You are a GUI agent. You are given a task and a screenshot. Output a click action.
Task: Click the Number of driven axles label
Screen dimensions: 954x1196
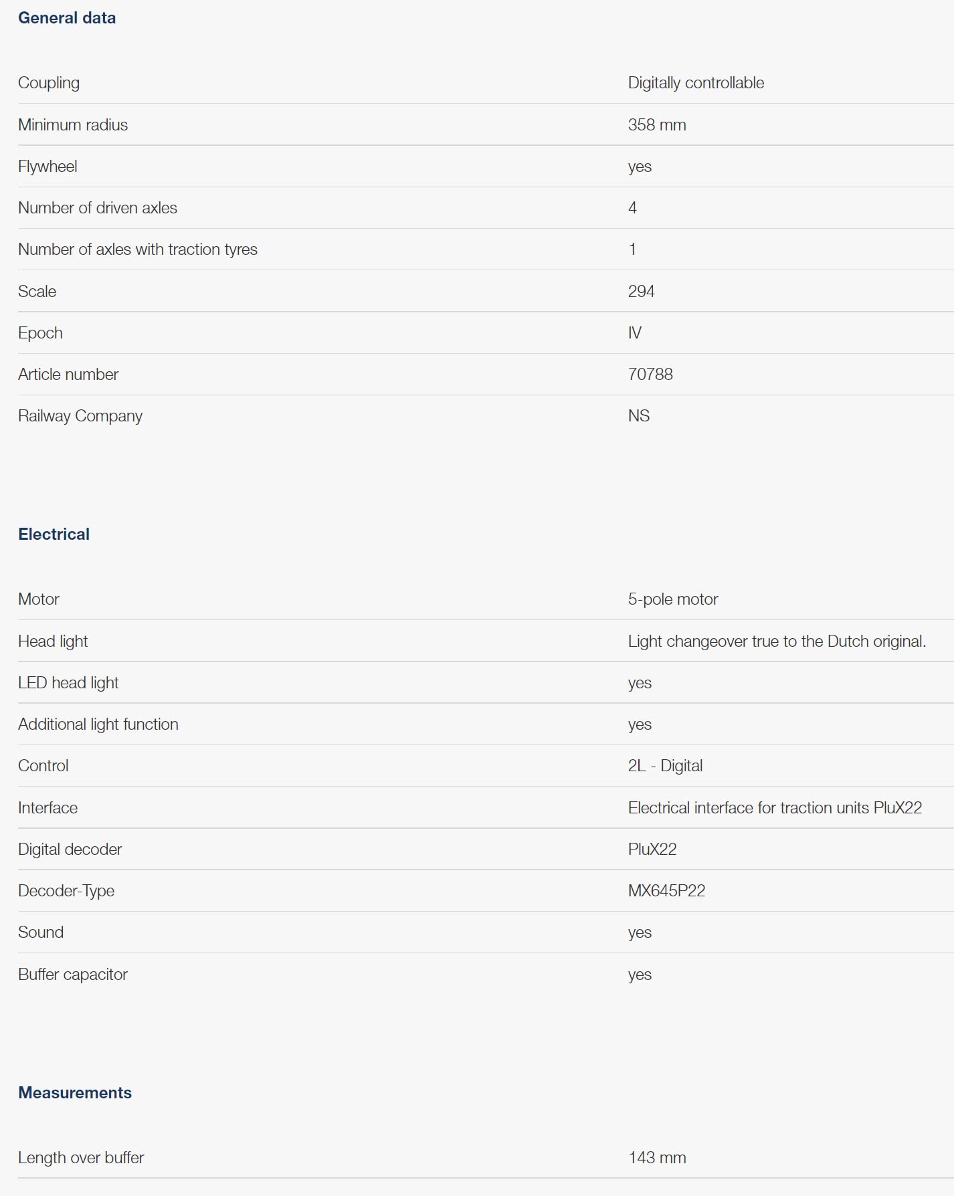98,208
